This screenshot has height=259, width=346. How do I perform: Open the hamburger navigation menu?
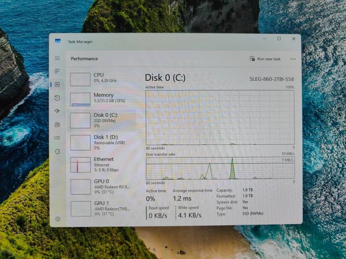click(57, 58)
